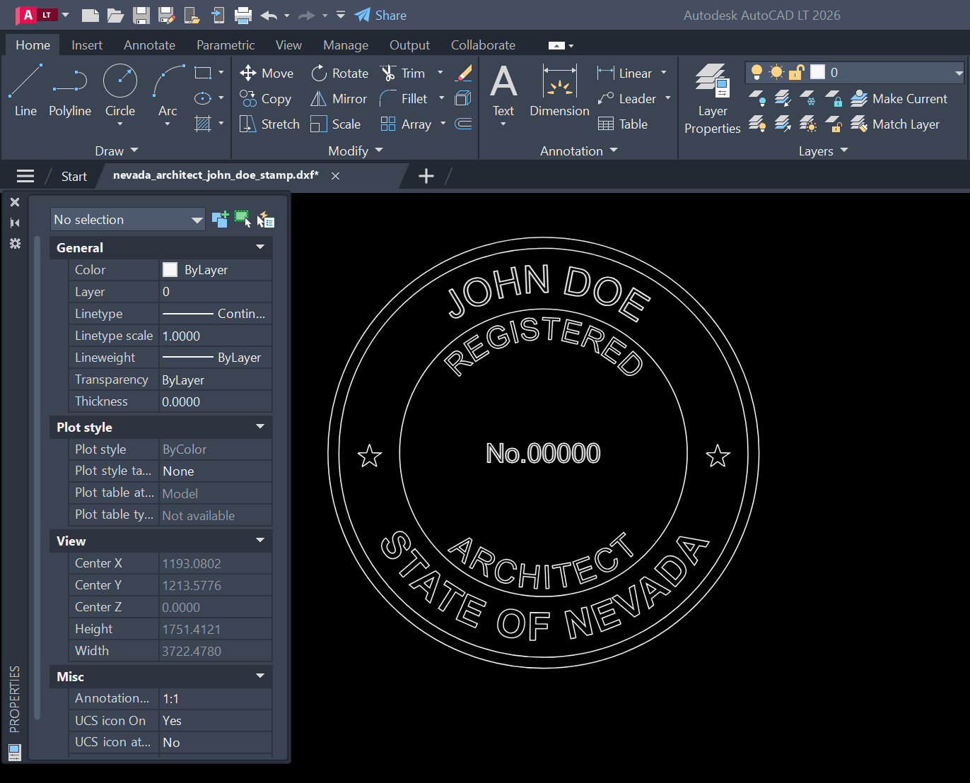This screenshot has width=970, height=783.
Task: Activate the Trim command
Action: click(403, 73)
